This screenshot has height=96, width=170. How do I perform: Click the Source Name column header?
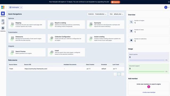click(x=13, y=65)
